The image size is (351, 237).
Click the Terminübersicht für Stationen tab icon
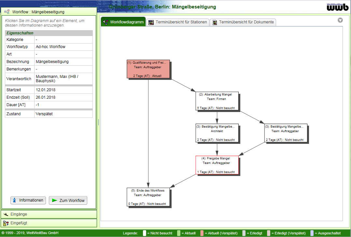click(151, 22)
